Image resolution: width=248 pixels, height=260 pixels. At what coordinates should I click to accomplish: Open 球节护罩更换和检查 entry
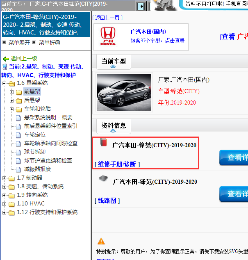point(48,160)
